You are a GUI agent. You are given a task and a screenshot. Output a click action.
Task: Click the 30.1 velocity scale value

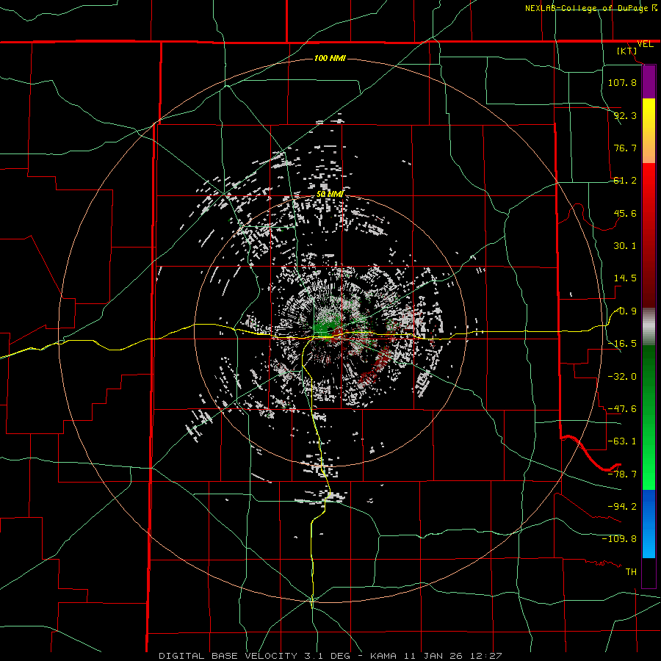[625, 246]
